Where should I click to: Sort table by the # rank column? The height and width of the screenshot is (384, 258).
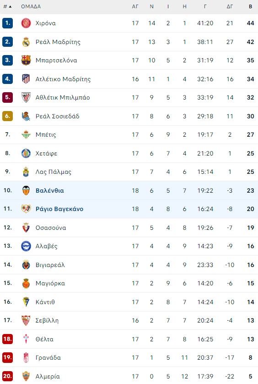click(7, 6)
